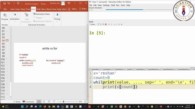Click the Preview animation star icon
The height and width of the screenshot is (109, 195).
pyautogui.click(x=5, y=15)
